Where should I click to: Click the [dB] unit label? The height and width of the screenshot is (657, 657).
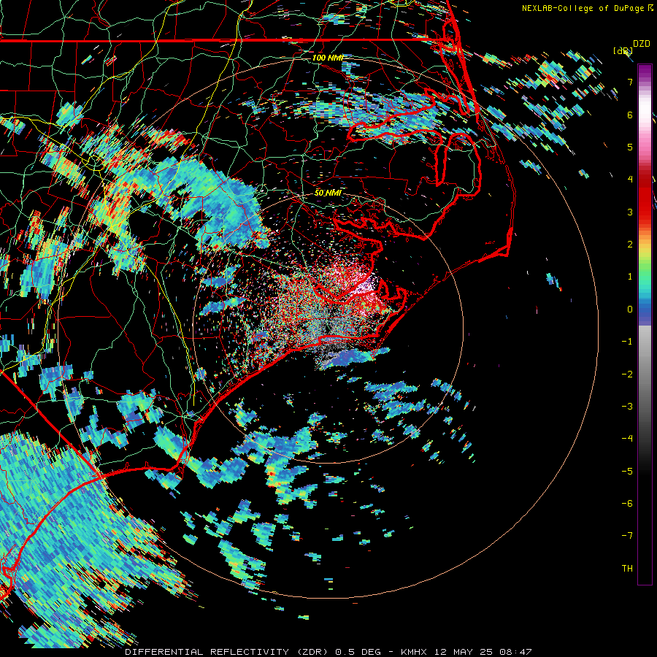pos(623,50)
